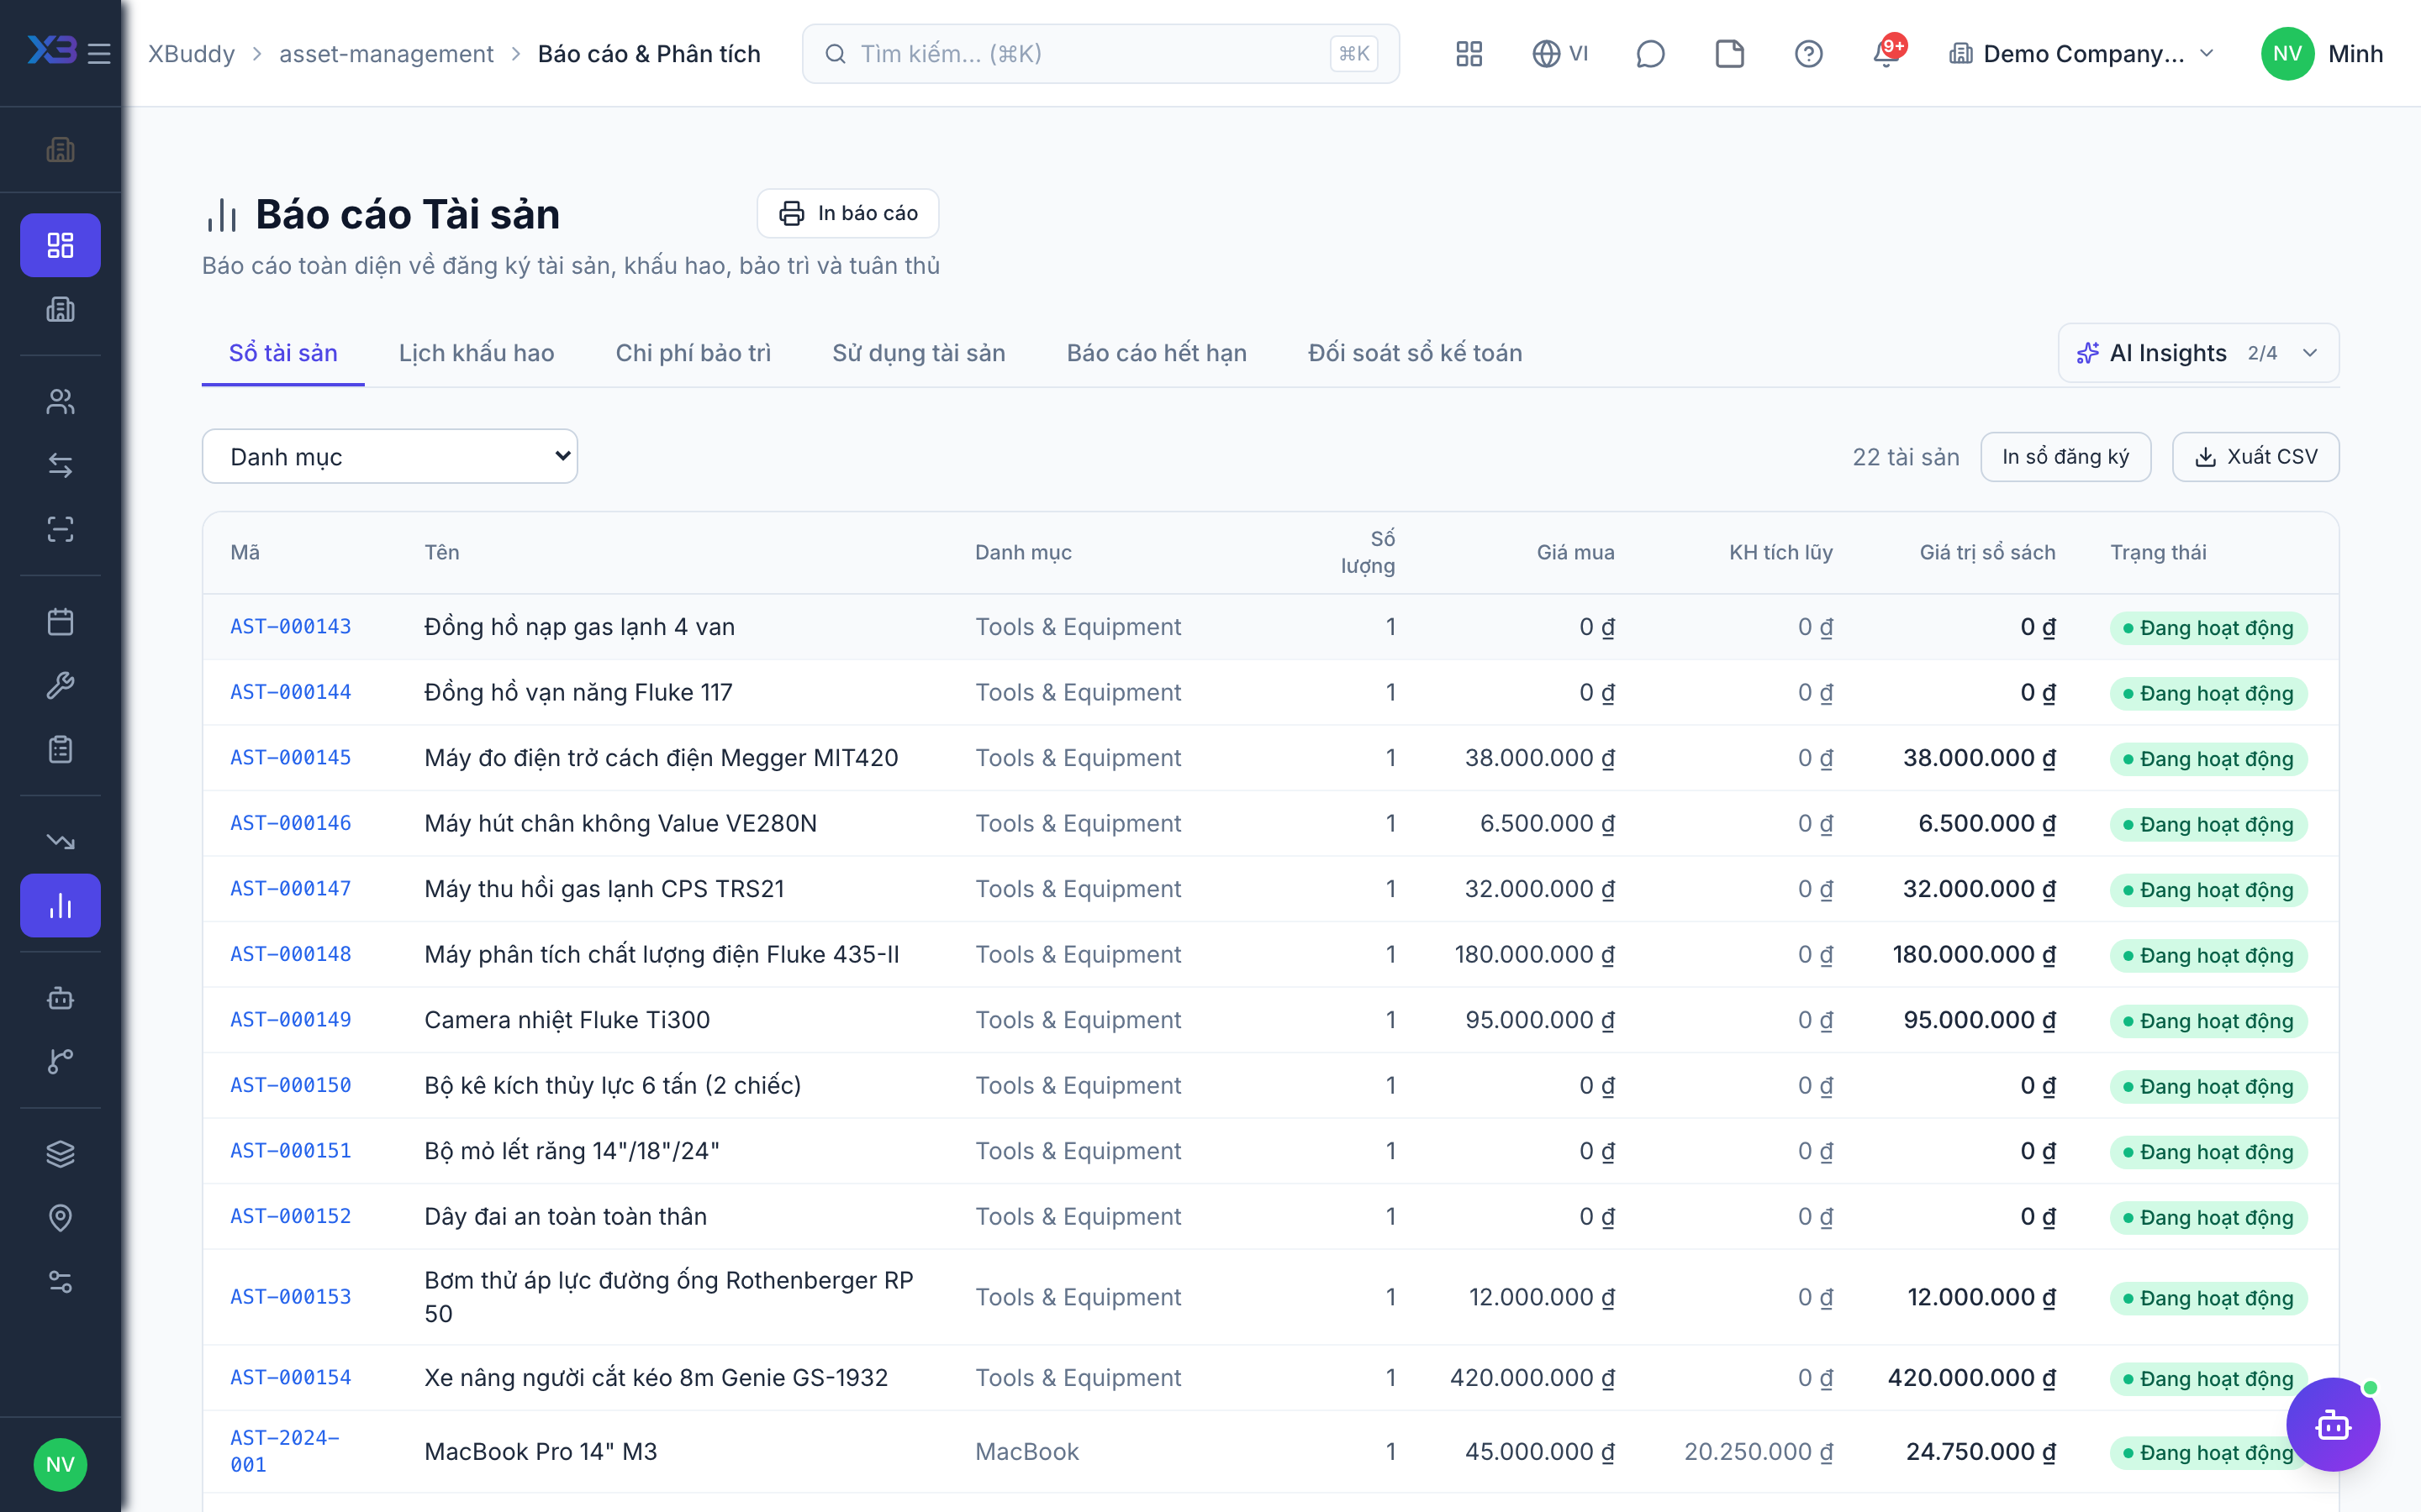Switch to the Sử dụng tài sản tab
This screenshot has width=2421, height=1512.
(x=918, y=353)
